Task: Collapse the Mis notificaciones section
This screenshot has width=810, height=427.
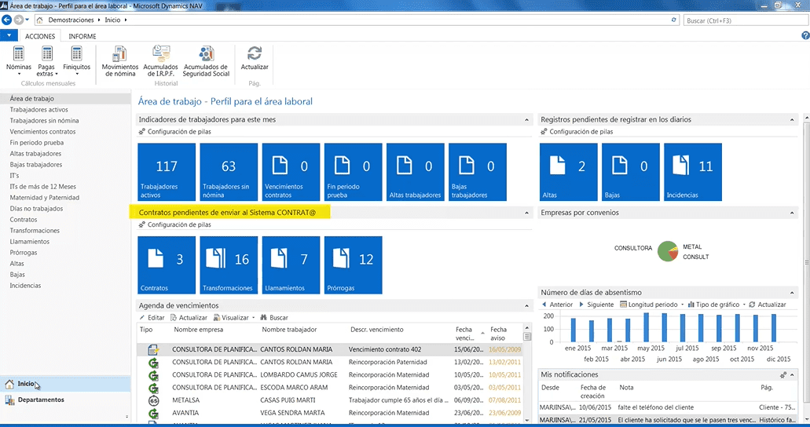Action: pos(792,375)
